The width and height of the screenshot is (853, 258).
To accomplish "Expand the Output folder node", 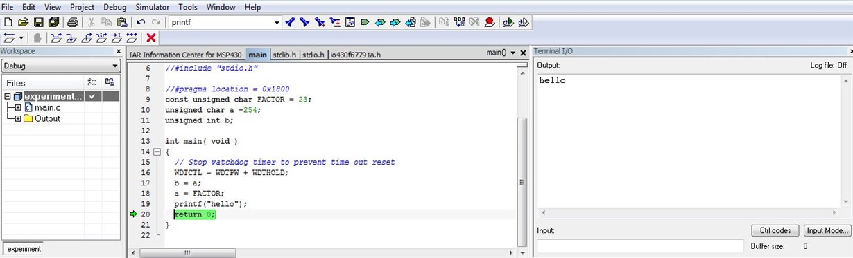I will 18,119.
